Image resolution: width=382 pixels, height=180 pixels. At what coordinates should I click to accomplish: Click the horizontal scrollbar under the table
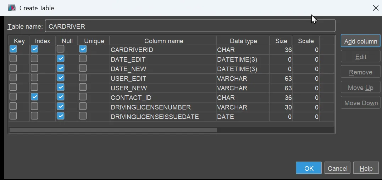(x=113, y=130)
